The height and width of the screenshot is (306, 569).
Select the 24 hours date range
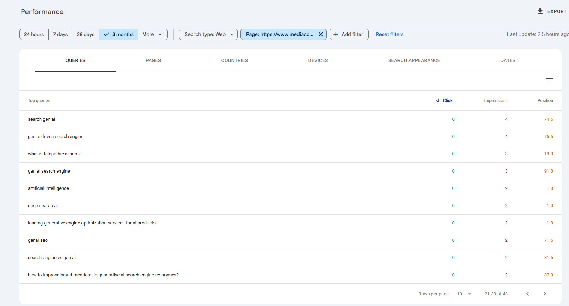click(34, 34)
